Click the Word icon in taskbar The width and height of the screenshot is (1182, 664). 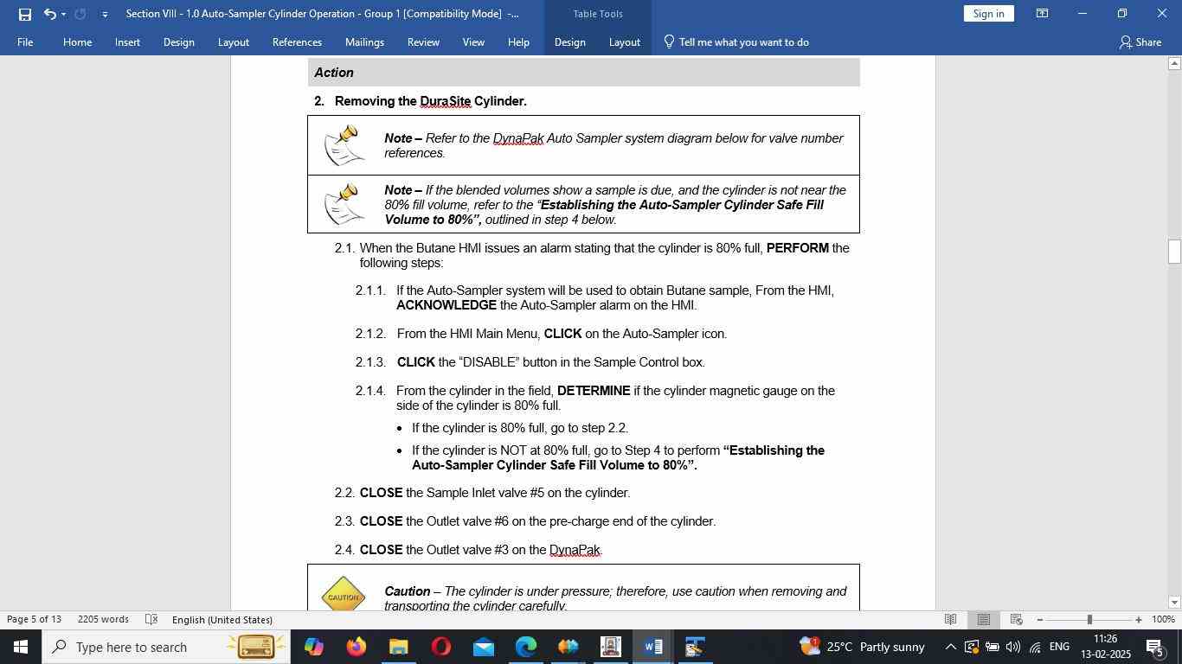(653, 647)
